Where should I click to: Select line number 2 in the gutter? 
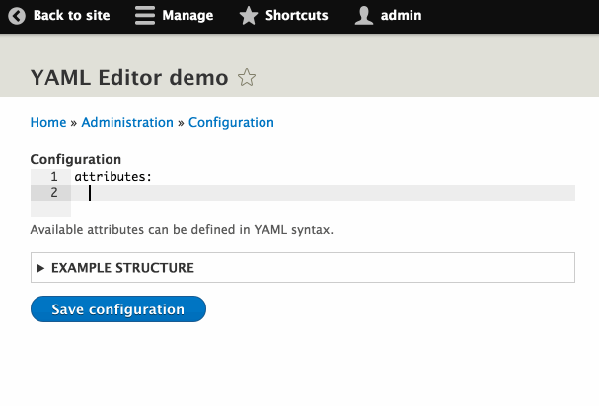coord(54,193)
